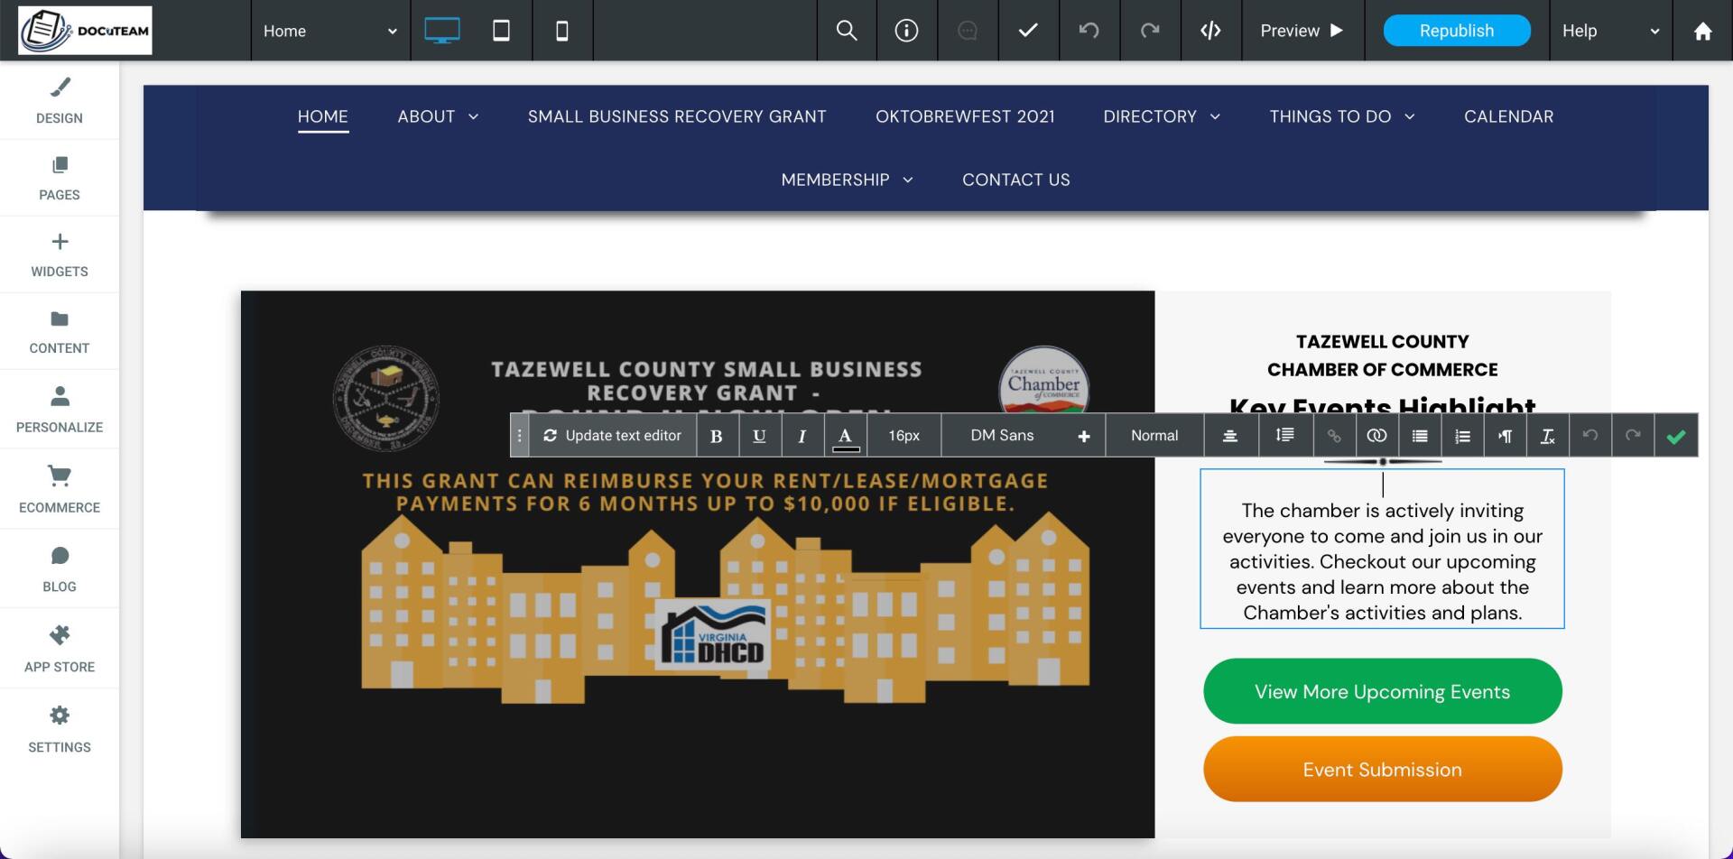Switch to mobile phone preview icon
Screen dimensions: 1733x859
click(561, 31)
